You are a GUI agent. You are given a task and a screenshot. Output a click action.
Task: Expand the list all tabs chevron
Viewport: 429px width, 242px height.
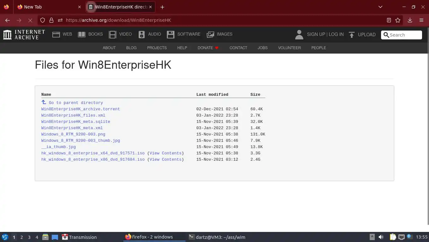pos(380,7)
